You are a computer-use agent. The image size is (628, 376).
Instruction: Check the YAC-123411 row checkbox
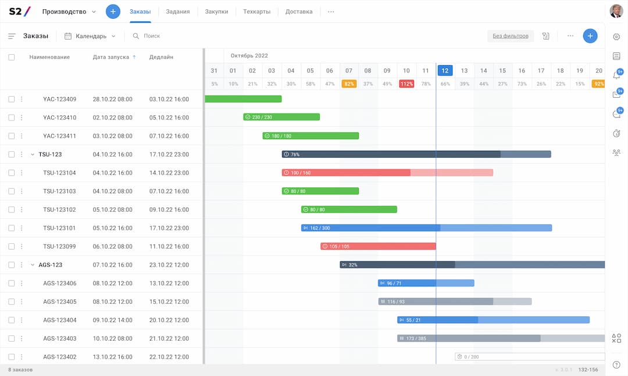coord(12,136)
